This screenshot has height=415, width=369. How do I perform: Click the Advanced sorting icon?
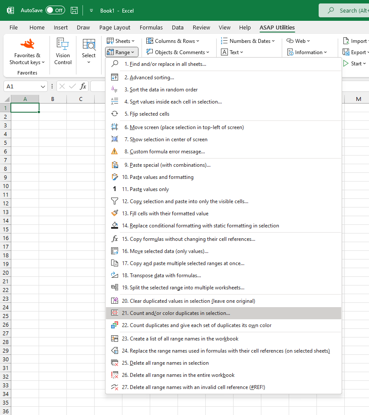point(115,77)
